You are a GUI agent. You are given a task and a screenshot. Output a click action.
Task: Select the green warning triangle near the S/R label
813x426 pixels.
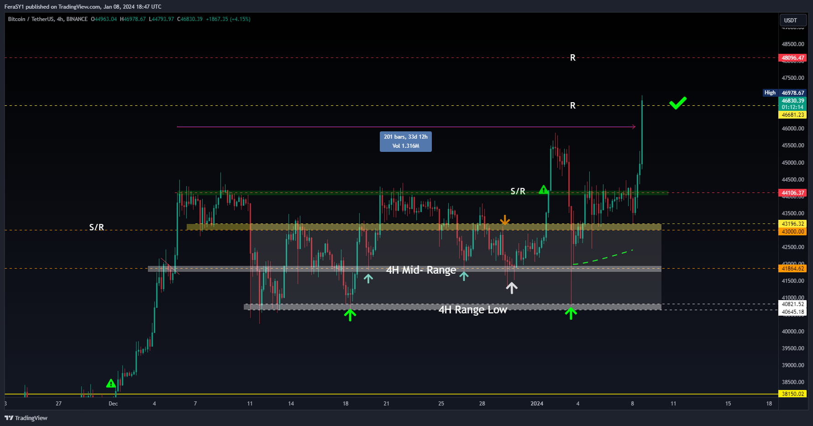coord(544,189)
